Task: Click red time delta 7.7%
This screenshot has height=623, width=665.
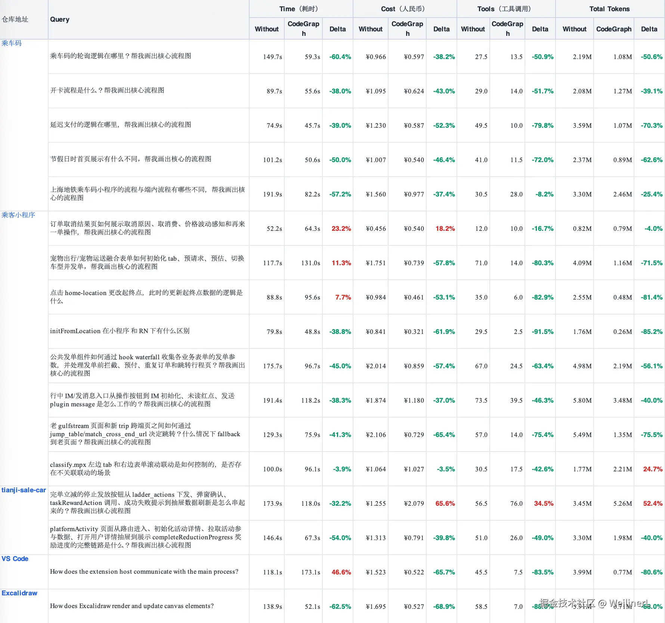Action: (343, 297)
